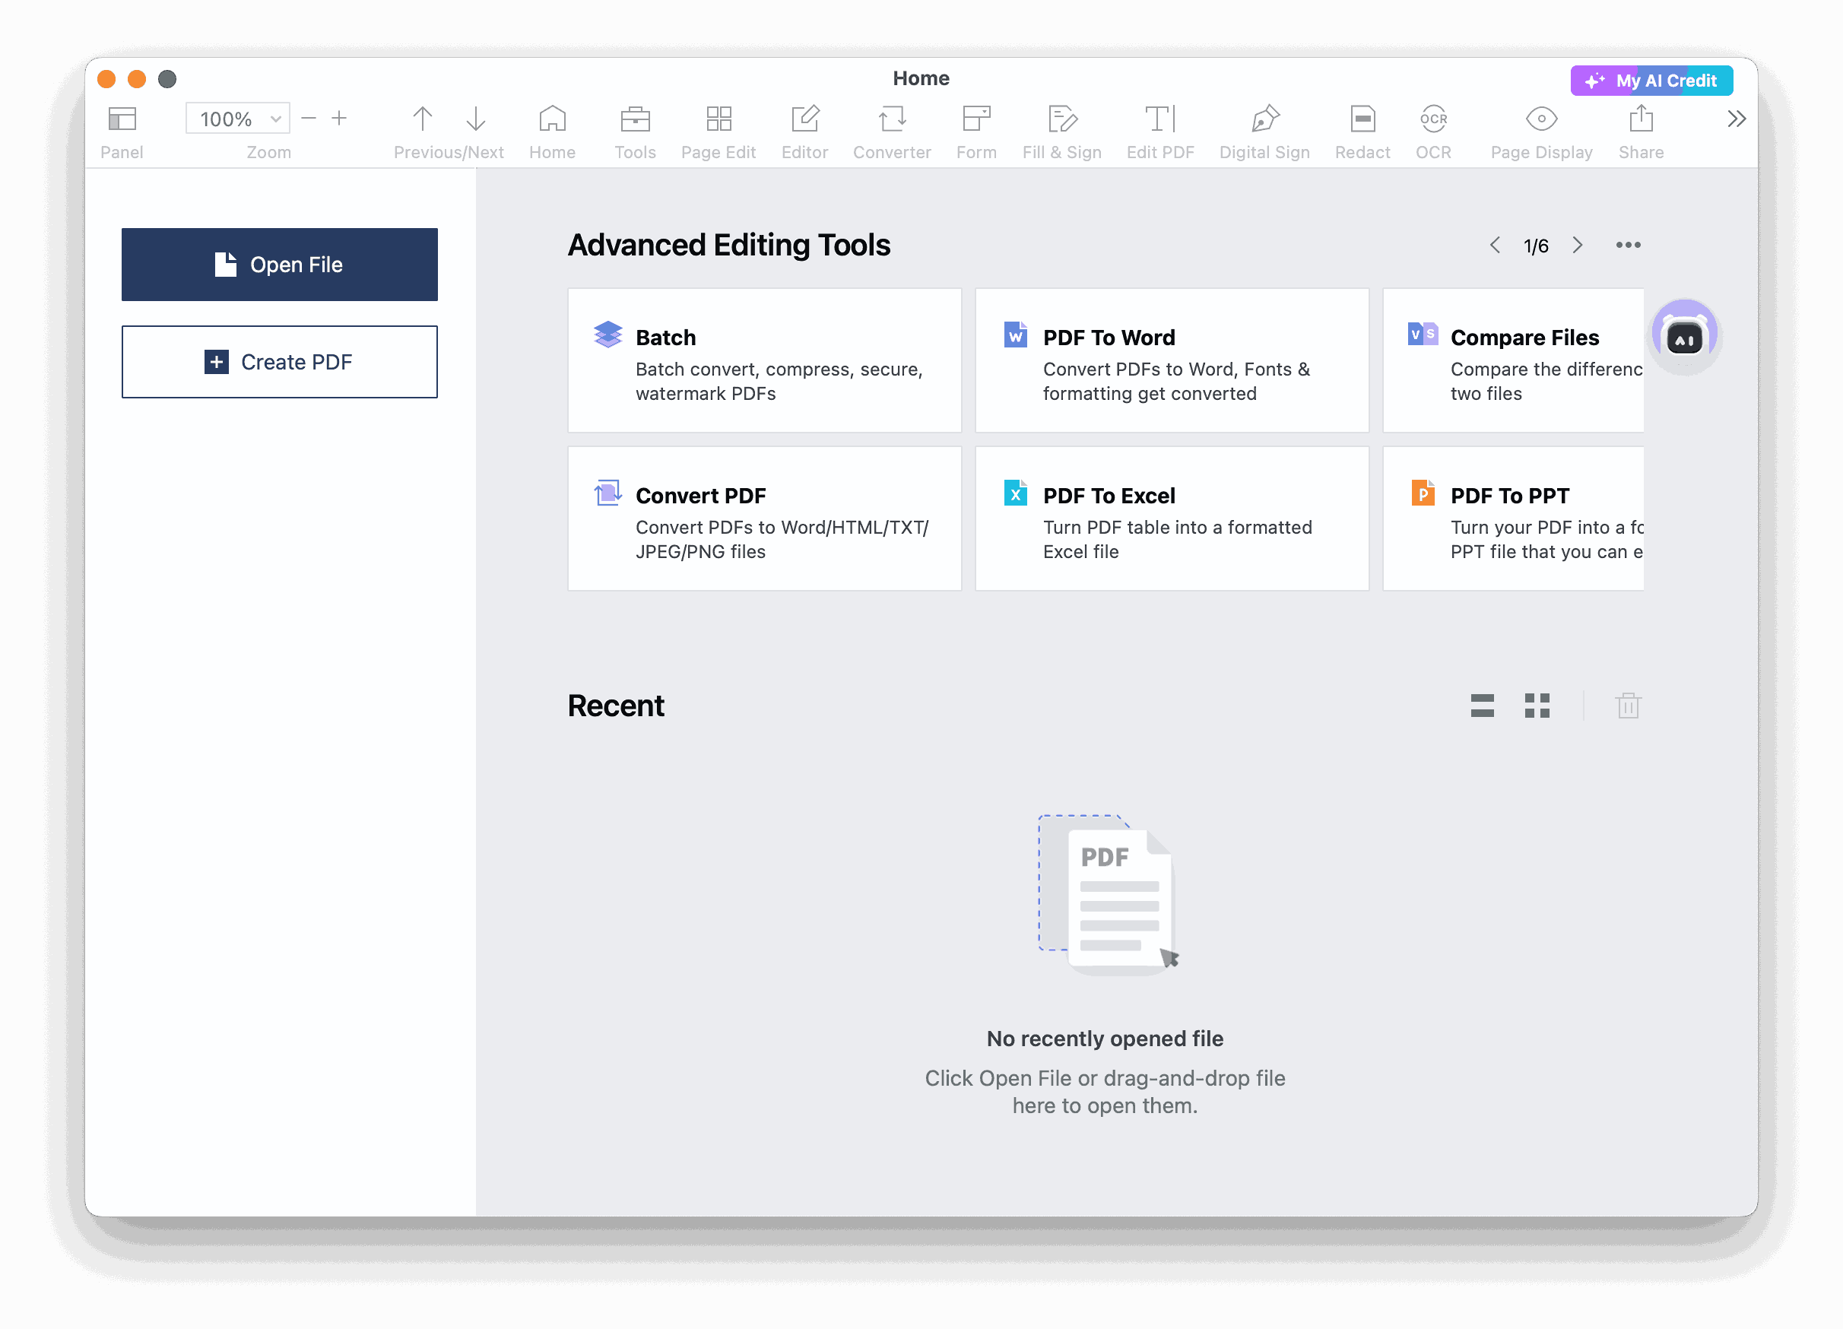
Task: Click My AI Credit menu item
Action: click(1650, 80)
